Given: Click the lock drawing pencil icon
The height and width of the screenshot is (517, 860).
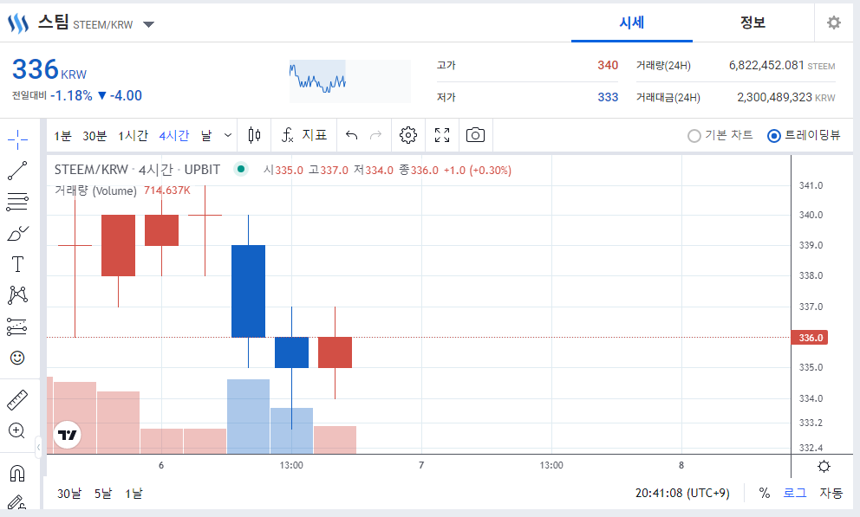Looking at the screenshot, I should point(17,502).
